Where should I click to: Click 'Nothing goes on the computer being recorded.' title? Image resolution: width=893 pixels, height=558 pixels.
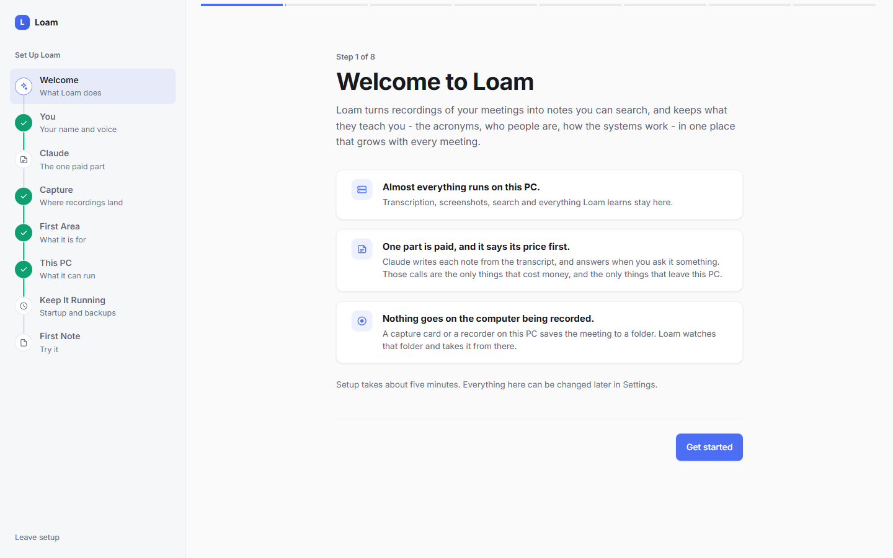point(488,319)
